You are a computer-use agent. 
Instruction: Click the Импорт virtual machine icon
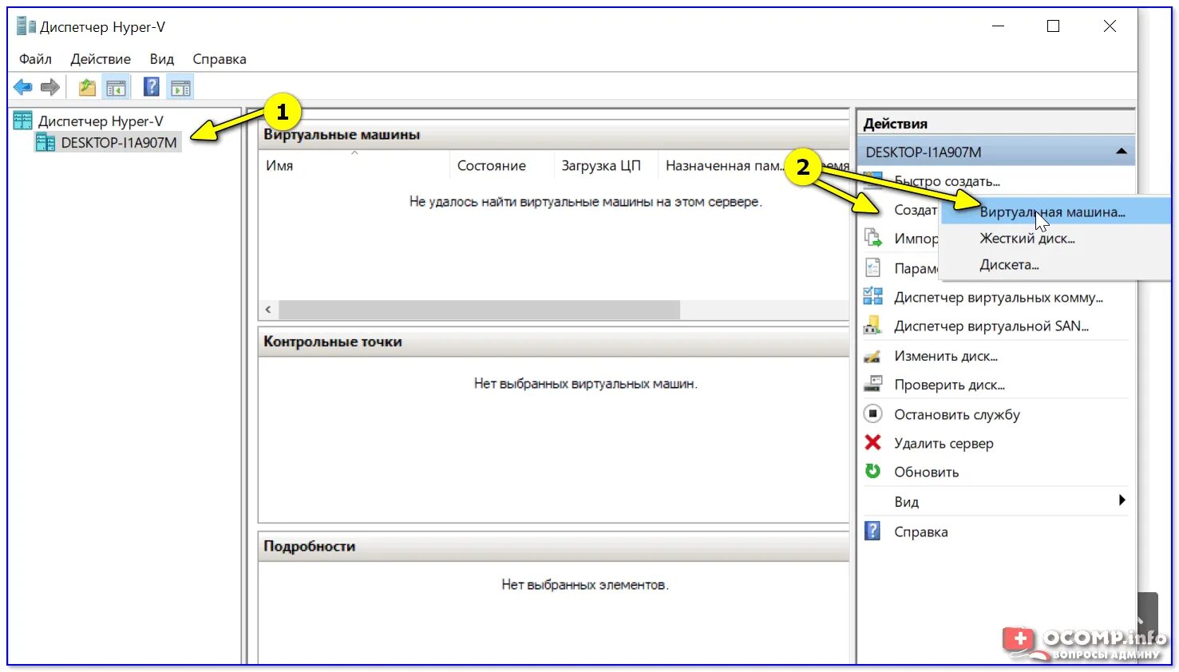click(x=873, y=238)
